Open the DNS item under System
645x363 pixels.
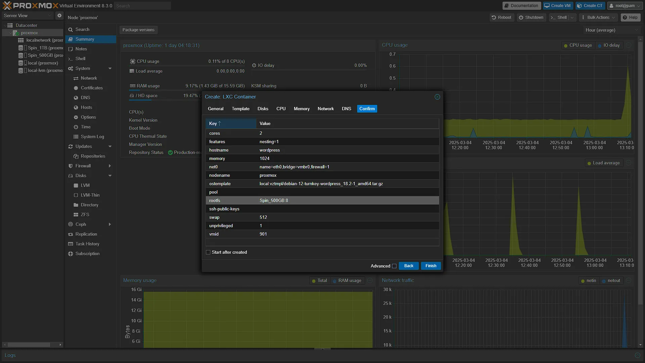[85, 97]
